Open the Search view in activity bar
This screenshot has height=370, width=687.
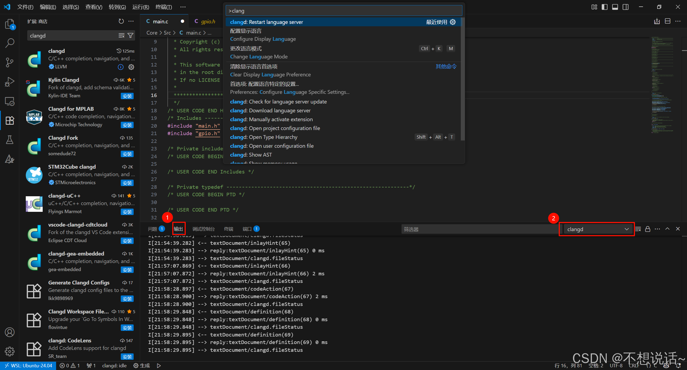coord(10,43)
